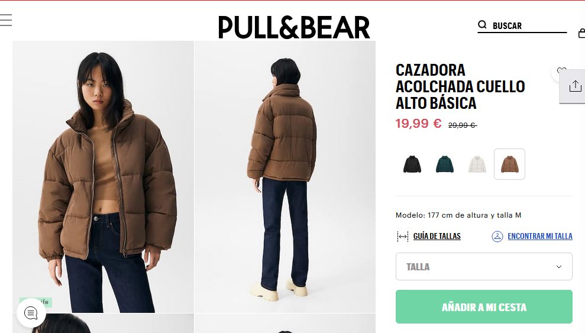Image resolution: width=585 pixels, height=333 pixels.
Task: Open the shopping bag icon
Action: coord(581,33)
